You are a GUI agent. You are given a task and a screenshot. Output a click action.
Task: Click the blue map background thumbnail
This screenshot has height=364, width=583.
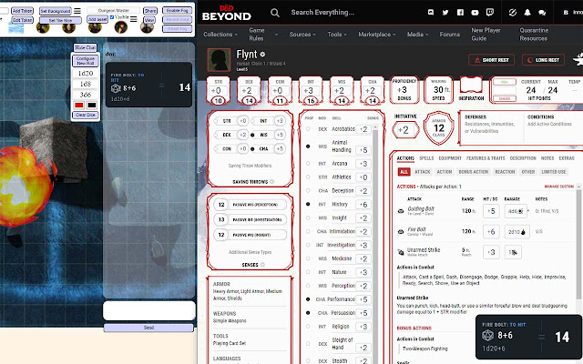pos(16,28)
